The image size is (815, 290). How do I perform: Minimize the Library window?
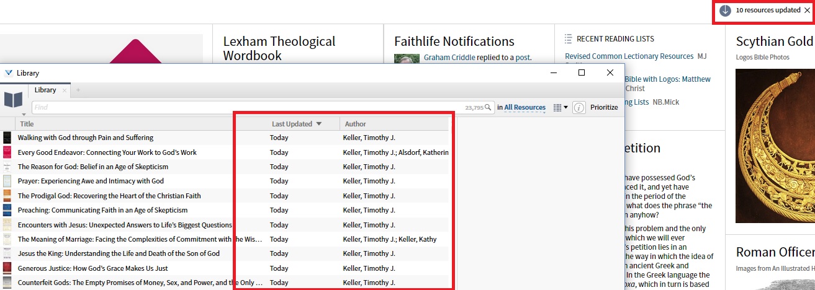point(553,72)
